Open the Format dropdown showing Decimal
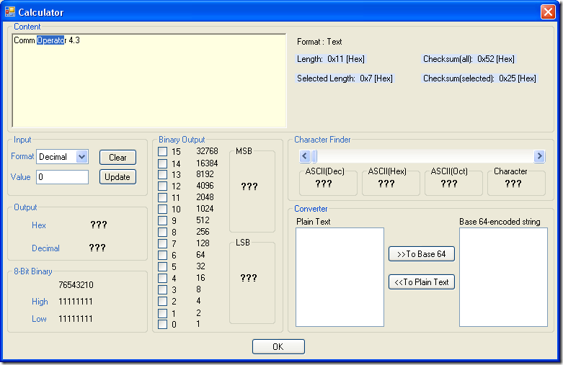The image size is (563, 365). pos(63,157)
